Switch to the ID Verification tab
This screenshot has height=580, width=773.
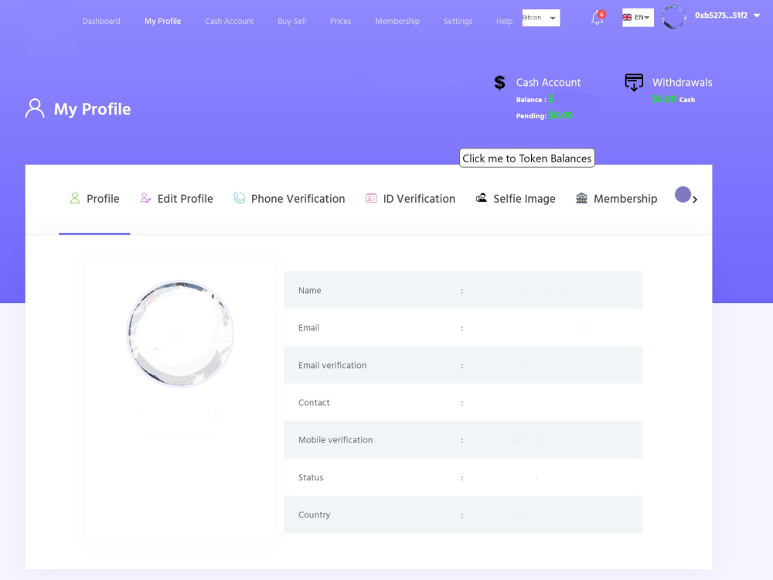tap(410, 199)
